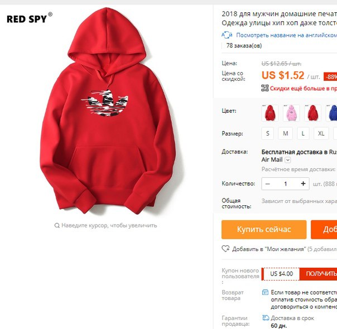Click the return policy icon

[x=265, y=292]
